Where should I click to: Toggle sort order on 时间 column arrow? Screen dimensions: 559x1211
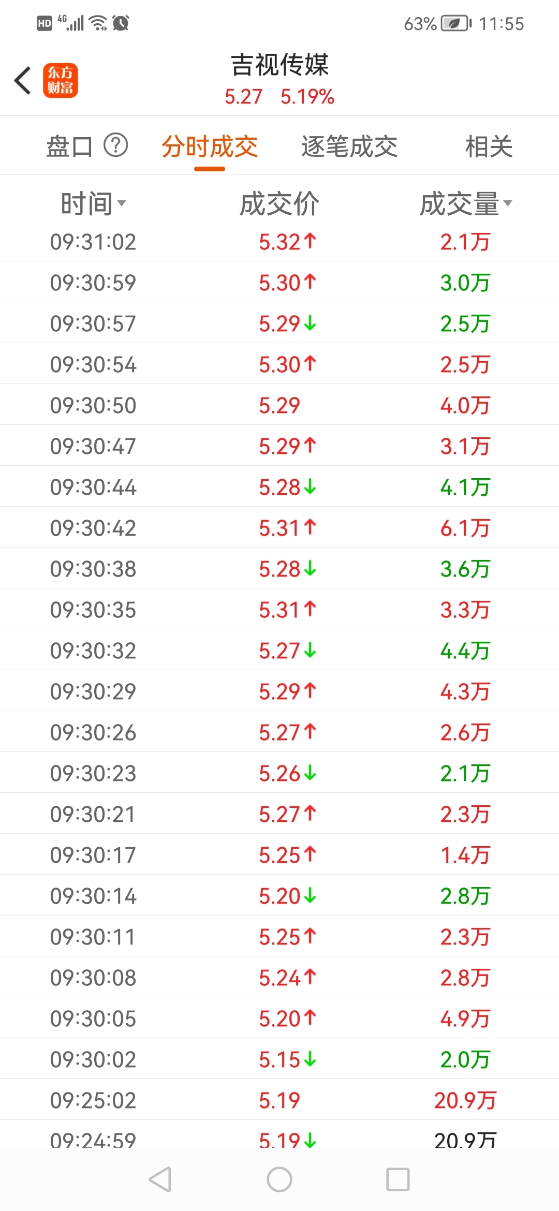coord(122,203)
